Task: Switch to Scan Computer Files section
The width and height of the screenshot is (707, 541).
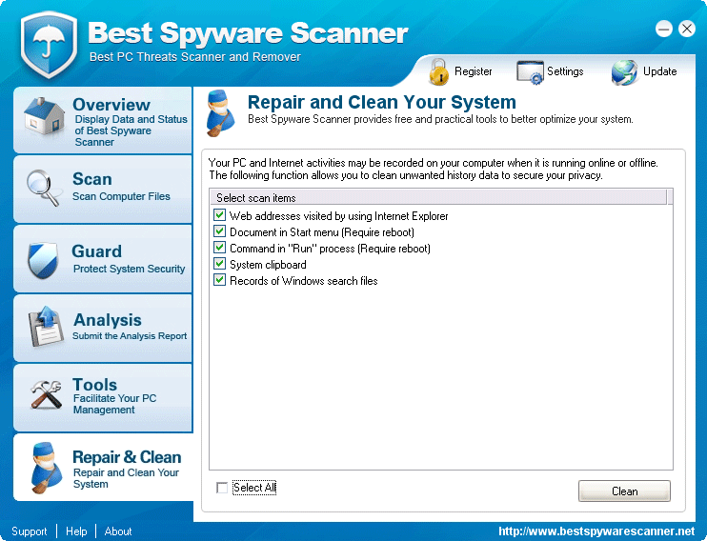Action: pos(103,190)
